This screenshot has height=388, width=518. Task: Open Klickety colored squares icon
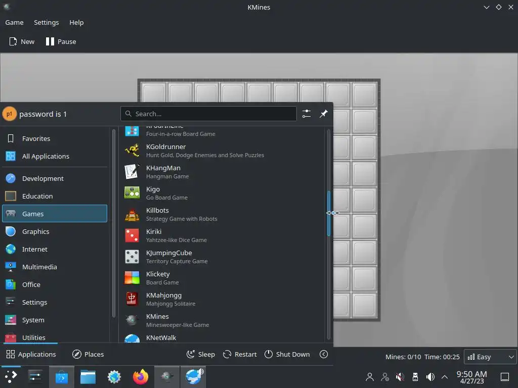pos(132,278)
